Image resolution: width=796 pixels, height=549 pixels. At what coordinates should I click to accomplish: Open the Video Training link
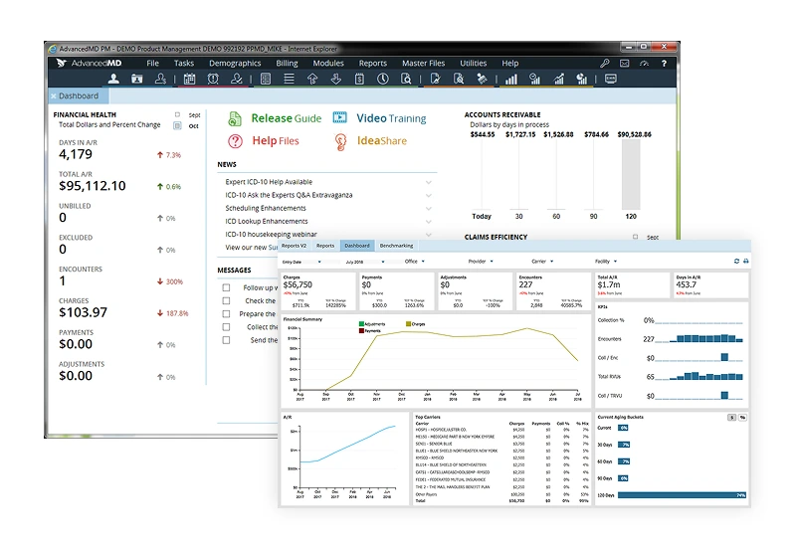pyautogui.click(x=391, y=118)
